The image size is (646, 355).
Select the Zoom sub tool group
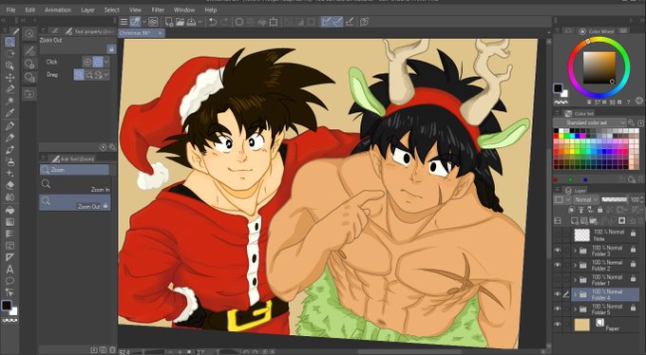pyautogui.click(x=74, y=170)
